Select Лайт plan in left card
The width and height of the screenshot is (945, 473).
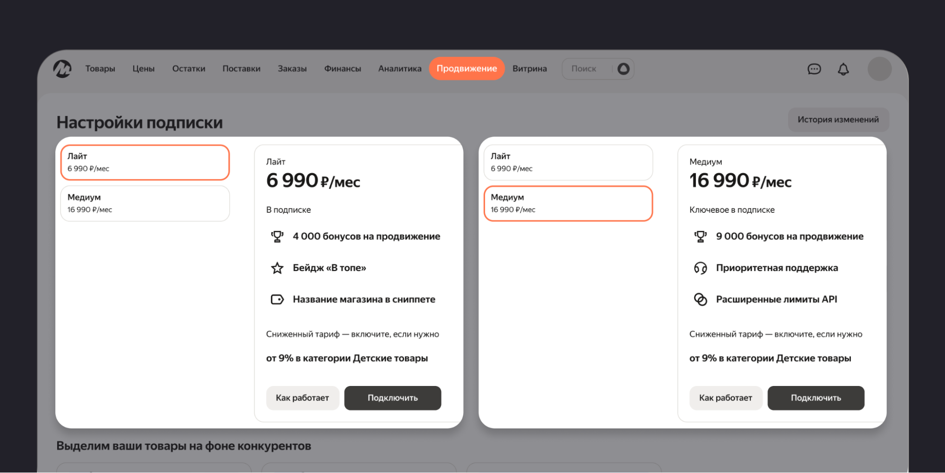pos(145,162)
